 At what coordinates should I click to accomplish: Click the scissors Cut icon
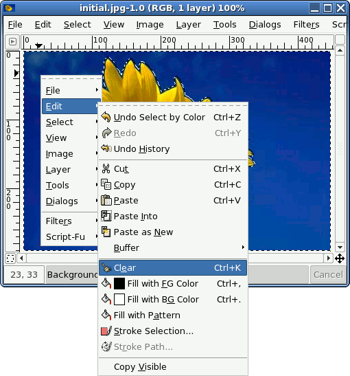point(106,168)
